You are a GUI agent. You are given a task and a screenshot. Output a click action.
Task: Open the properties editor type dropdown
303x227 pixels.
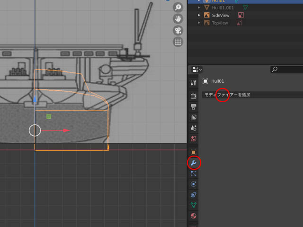pyautogui.click(x=197, y=70)
